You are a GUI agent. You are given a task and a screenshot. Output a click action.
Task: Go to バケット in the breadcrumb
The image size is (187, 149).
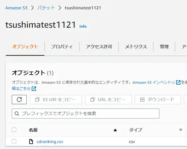(x=46, y=8)
